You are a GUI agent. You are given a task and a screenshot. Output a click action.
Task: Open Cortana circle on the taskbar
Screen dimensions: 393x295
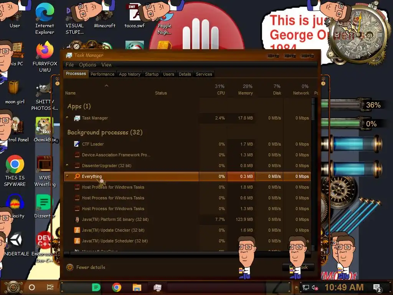tap(31, 287)
